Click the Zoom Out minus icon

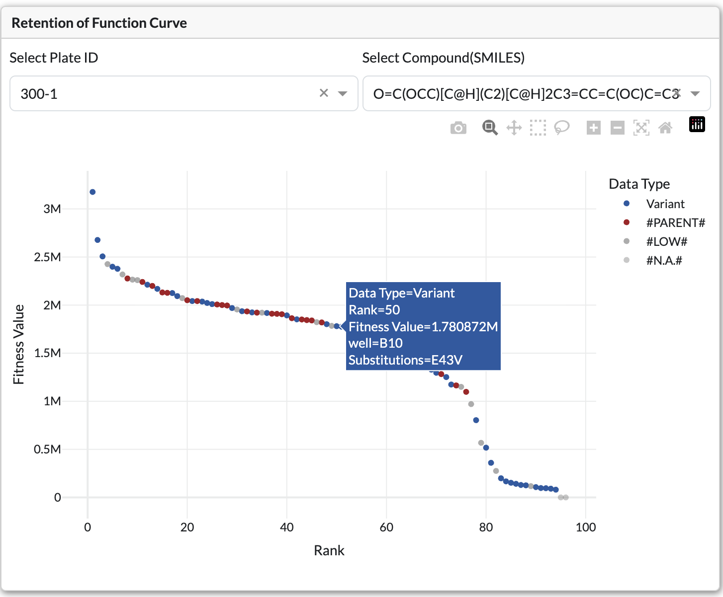click(617, 128)
